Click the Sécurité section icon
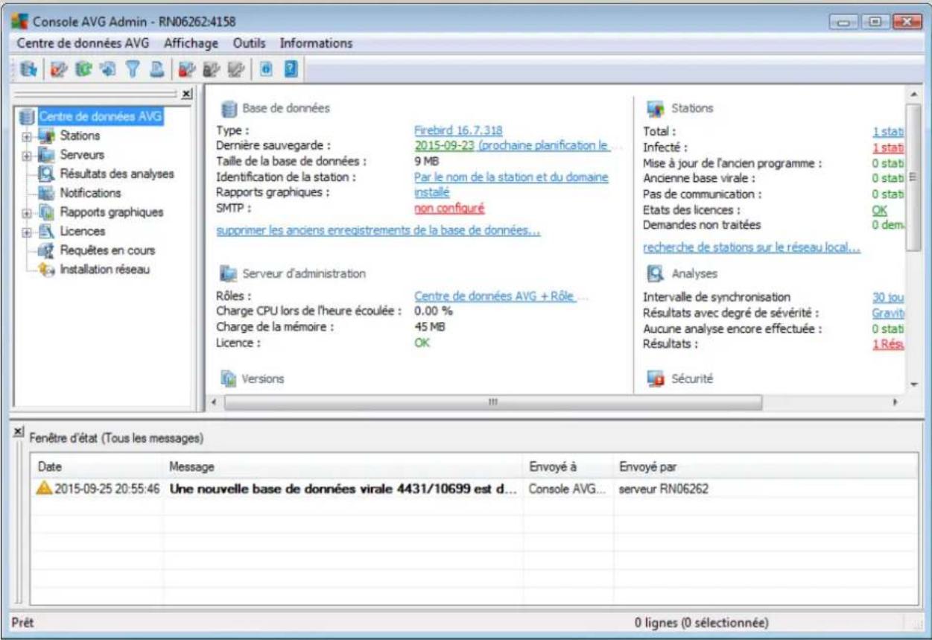Screen dimensions: 932x640 (x=656, y=379)
